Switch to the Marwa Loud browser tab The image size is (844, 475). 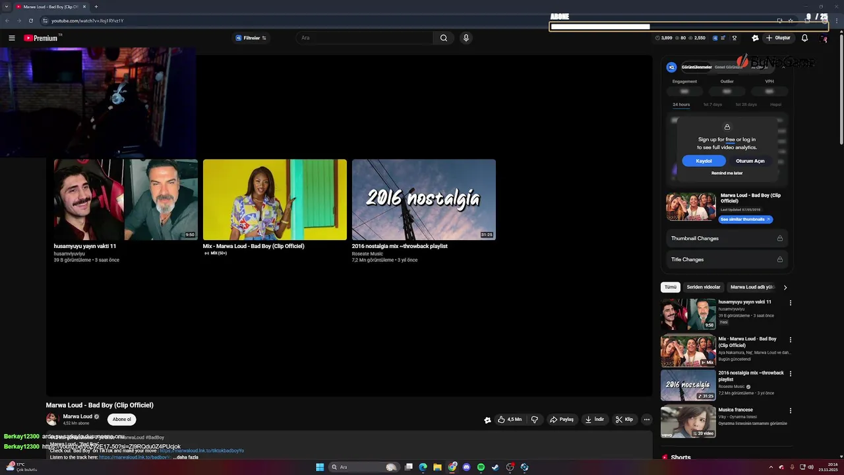(51, 7)
